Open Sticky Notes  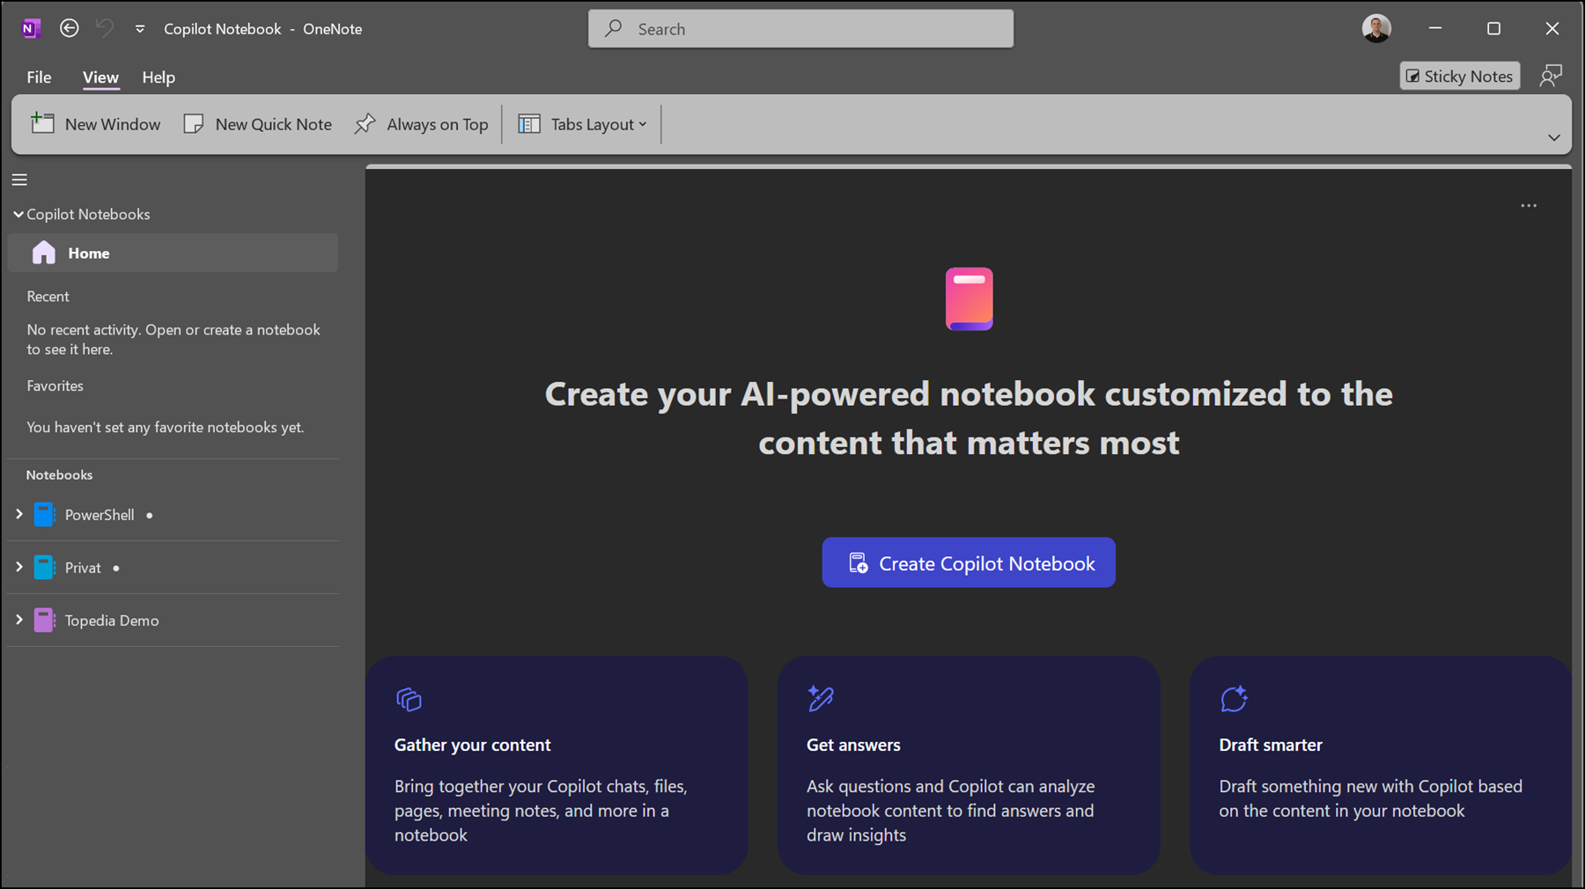pyautogui.click(x=1459, y=76)
